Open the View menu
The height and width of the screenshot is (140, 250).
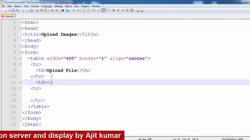pos(26,6)
